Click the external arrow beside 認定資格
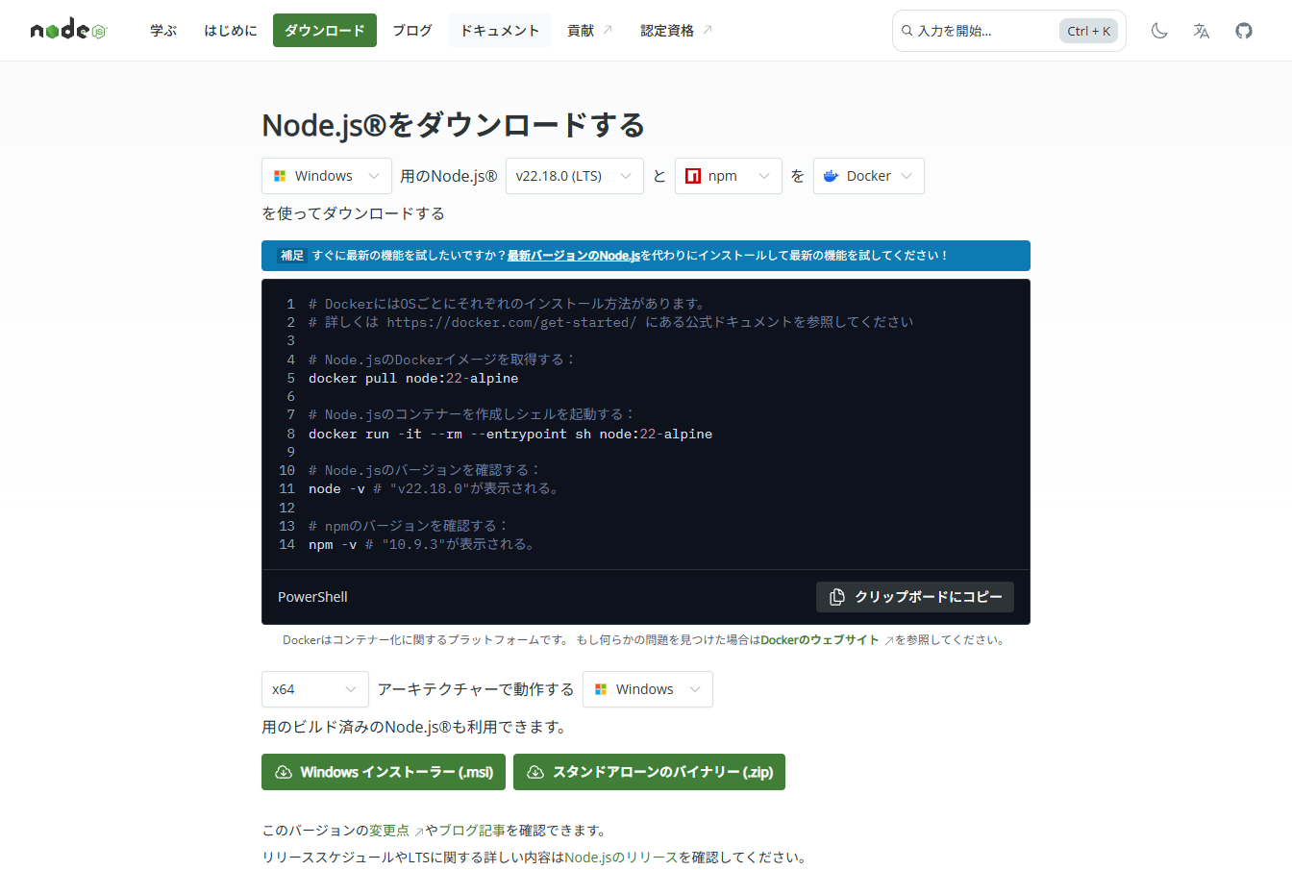 (708, 30)
